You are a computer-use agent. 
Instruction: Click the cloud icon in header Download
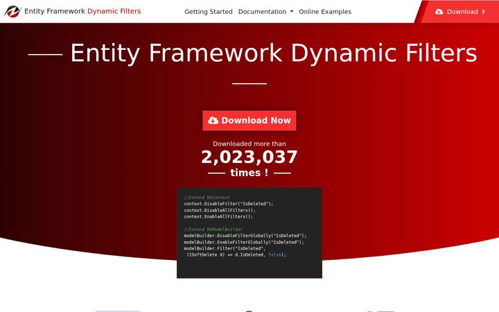tap(439, 12)
